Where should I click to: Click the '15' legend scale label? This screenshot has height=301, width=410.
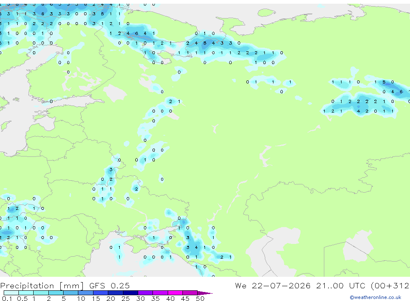point(96,299)
